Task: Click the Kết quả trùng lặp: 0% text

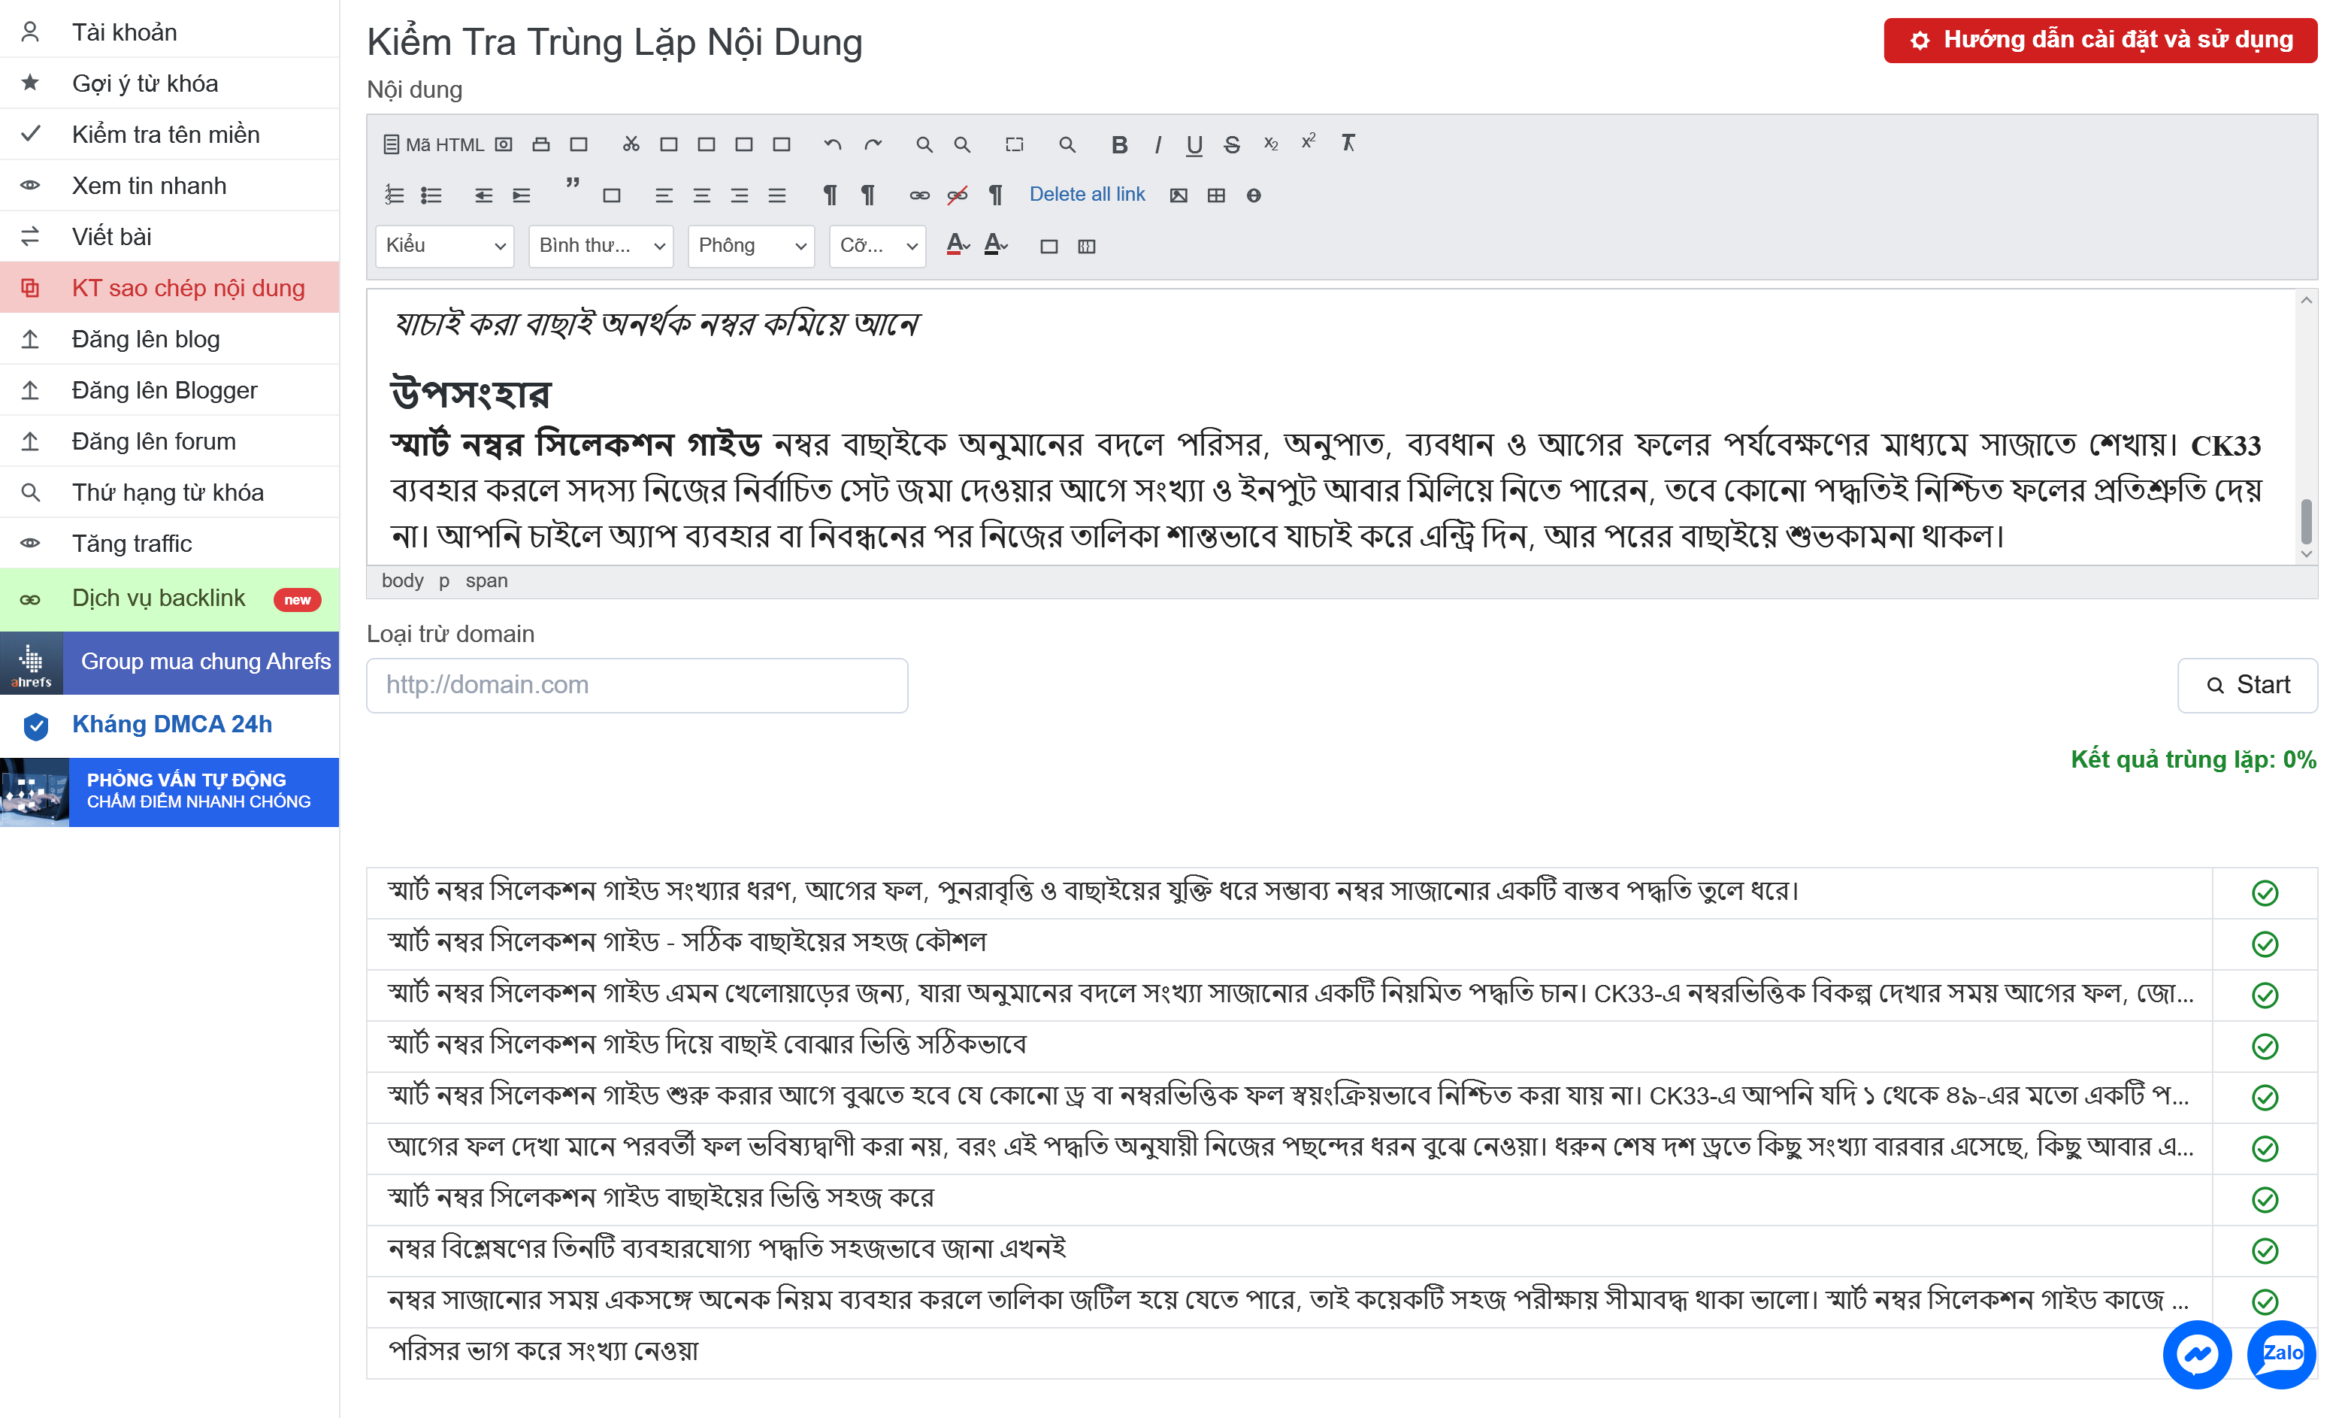Action: [x=2192, y=759]
